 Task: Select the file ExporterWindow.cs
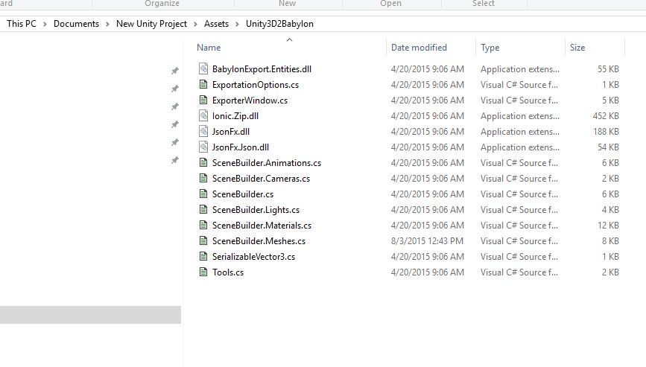pyautogui.click(x=250, y=100)
